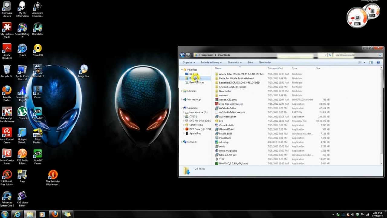The width and height of the screenshot is (387, 218).
Task: Select the Malwarebytes Anti-Malware desktop icon
Action: [7, 115]
